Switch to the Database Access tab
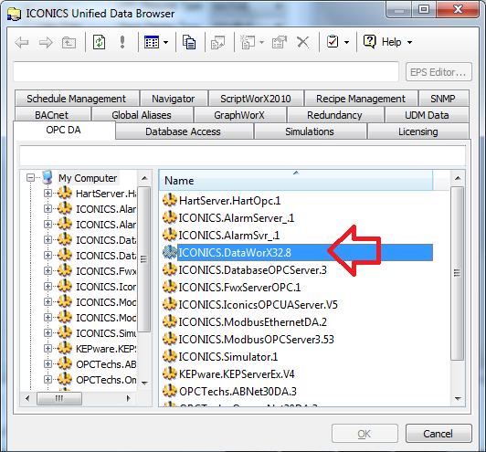The width and height of the screenshot is (486, 452). coord(183,131)
